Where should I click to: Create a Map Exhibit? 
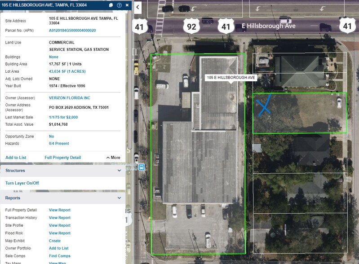point(55,241)
